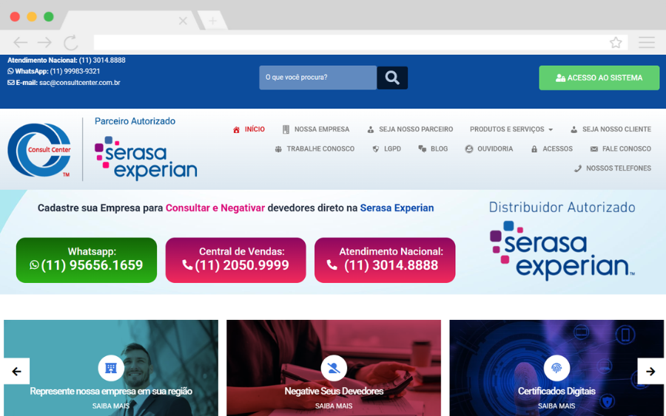
Task: Click the magnifying glass search button
Action: tap(392, 78)
